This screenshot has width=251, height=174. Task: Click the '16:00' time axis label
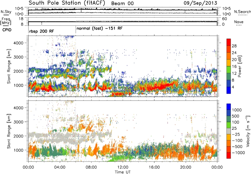point(154,167)
